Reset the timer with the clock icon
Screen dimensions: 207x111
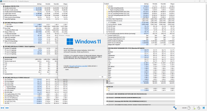coord(189,108)
